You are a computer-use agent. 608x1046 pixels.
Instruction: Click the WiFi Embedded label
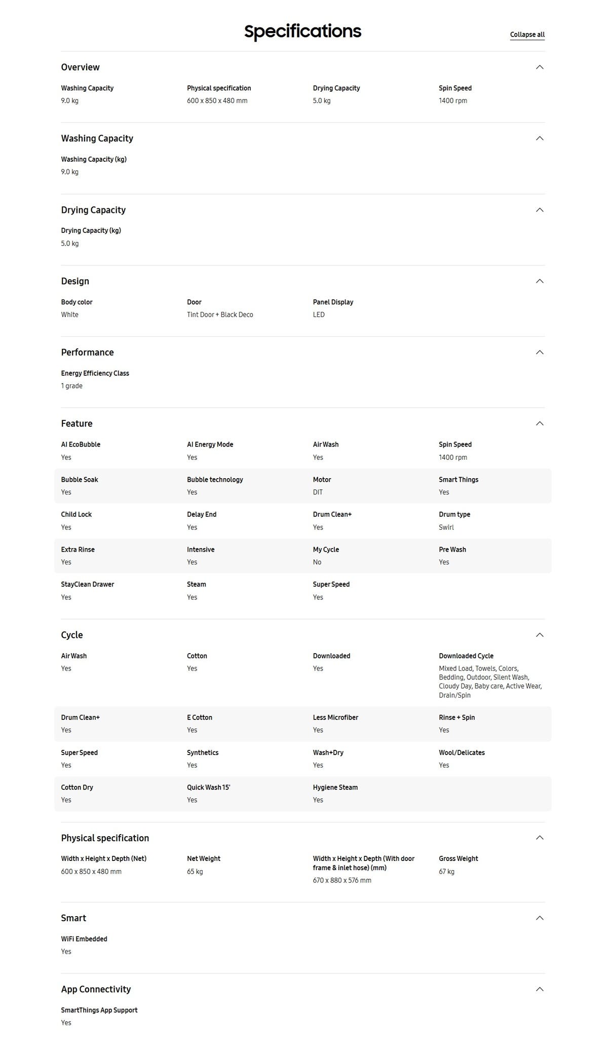pyautogui.click(x=84, y=939)
